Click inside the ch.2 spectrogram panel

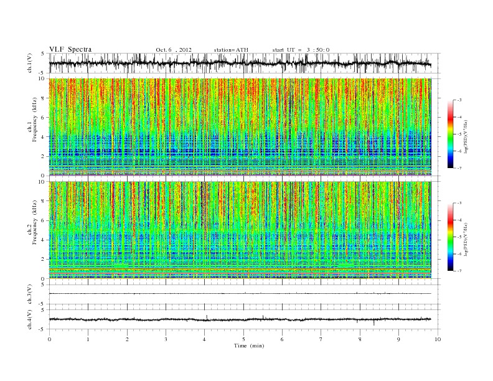point(240,230)
